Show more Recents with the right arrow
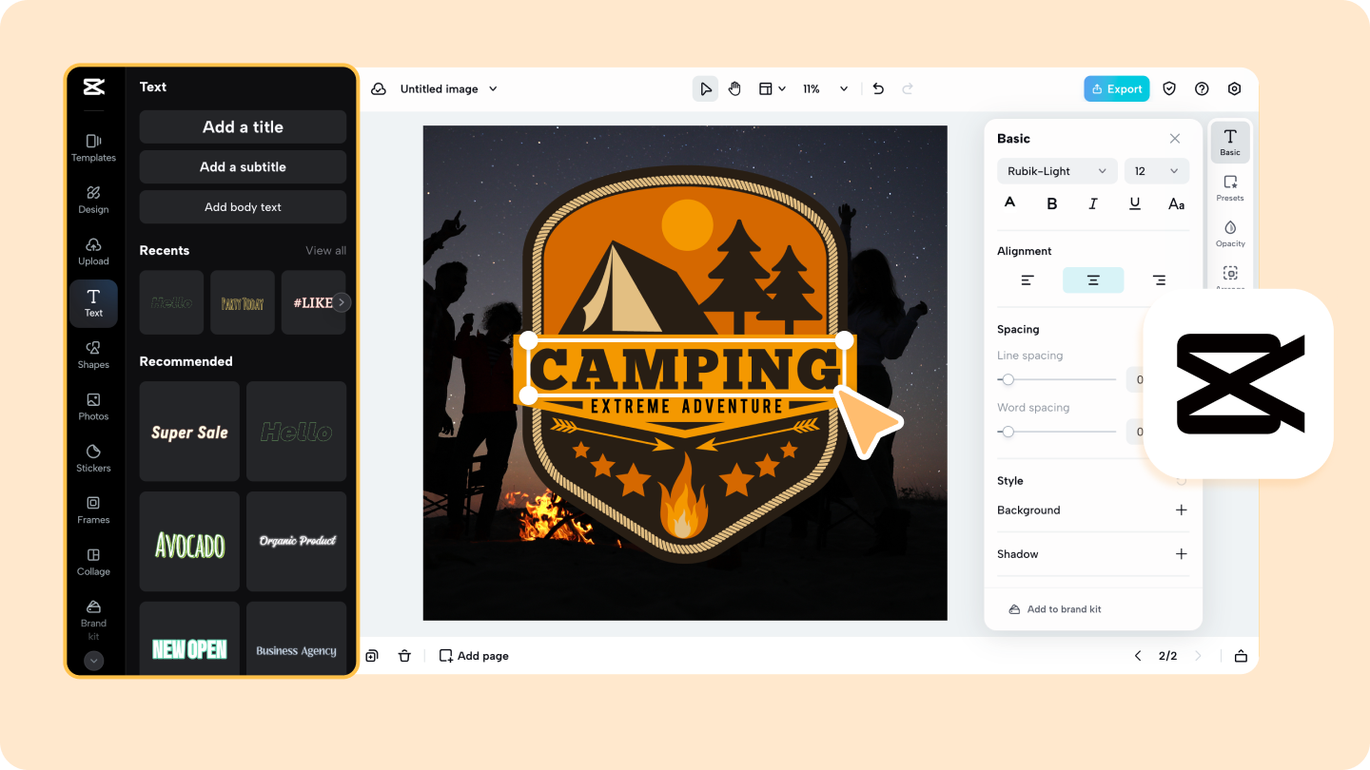This screenshot has height=770, width=1370. 342,302
